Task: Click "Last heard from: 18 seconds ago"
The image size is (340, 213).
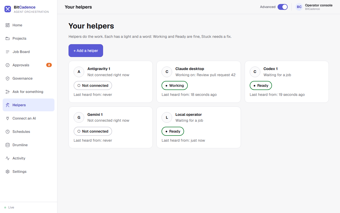Action: [x=189, y=95]
